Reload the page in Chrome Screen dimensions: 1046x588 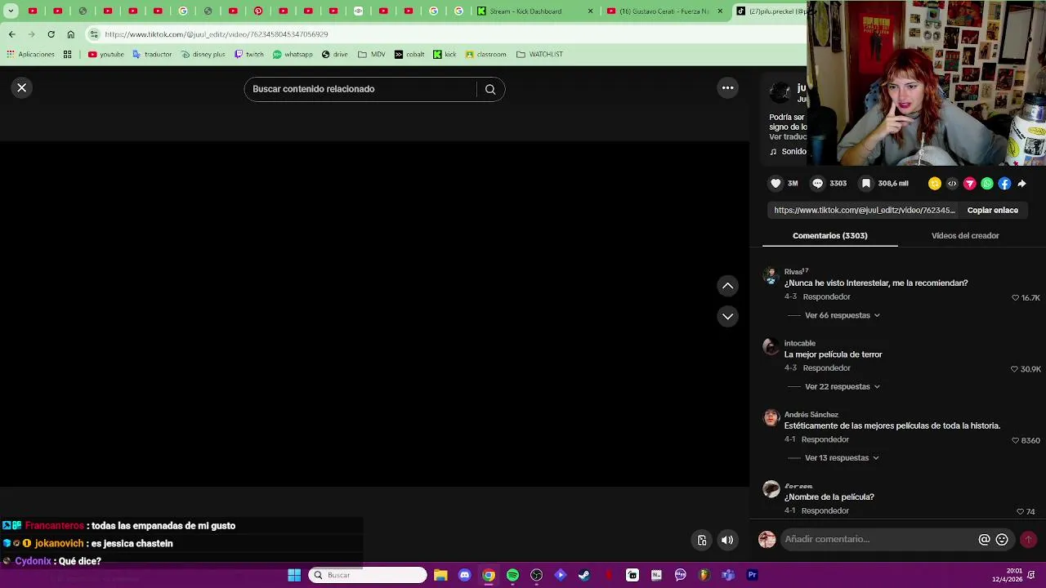click(x=51, y=34)
